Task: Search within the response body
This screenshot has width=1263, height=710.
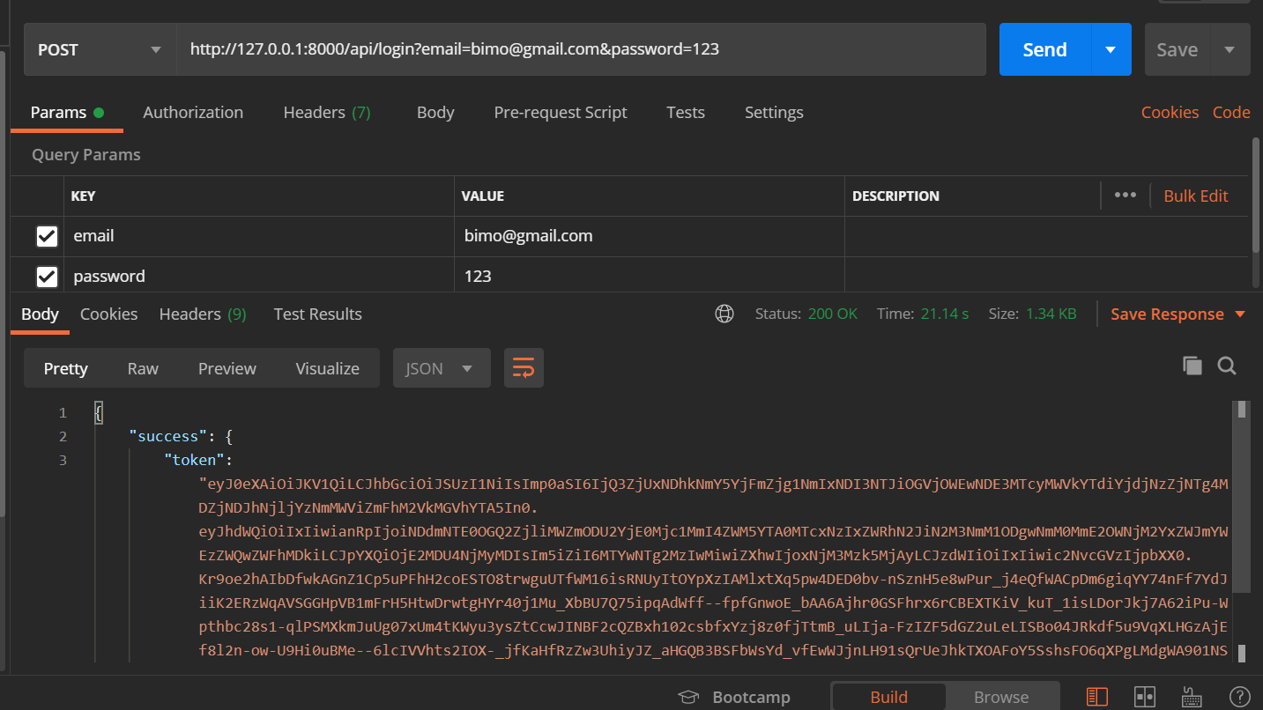Action: (1227, 366)
